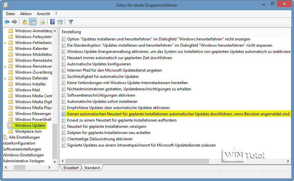The height and width of the screenshot is (181, 294).
Task: Click tree pane vertical scrollbar down arrow
Action: 55,162
